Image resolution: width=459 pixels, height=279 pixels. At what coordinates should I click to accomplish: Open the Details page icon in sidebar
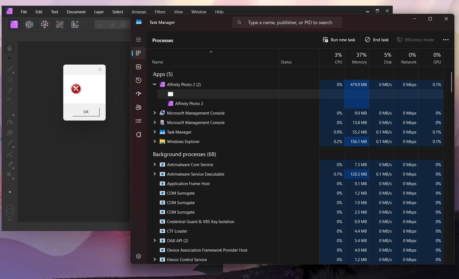[139, 121]
